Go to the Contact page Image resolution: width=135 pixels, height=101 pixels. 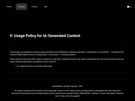pyautogui.click(x=34, y=7)
